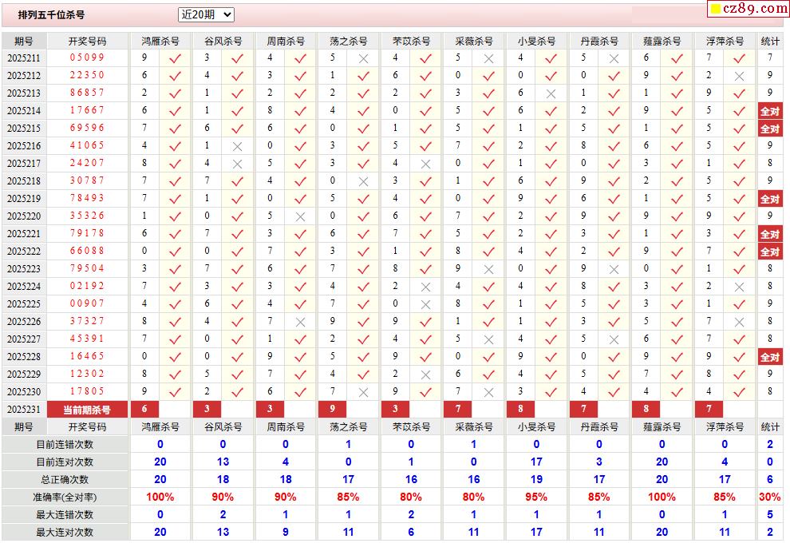This screenshot has width=790, height=547.
Task: Click the 目前连错次数 row label
Action: (x=65, y=445)
